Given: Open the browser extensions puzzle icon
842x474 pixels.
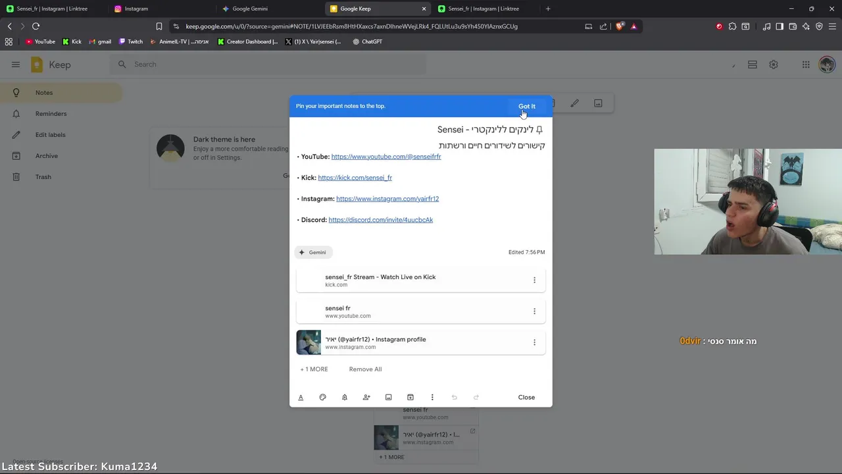Looking at the screenshot, I should [x=732, y=26].
